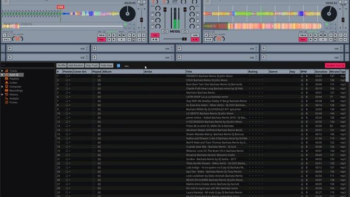Click the Shuffle button
This screenshot has height=197, width=350.
(x=61, y=66)
